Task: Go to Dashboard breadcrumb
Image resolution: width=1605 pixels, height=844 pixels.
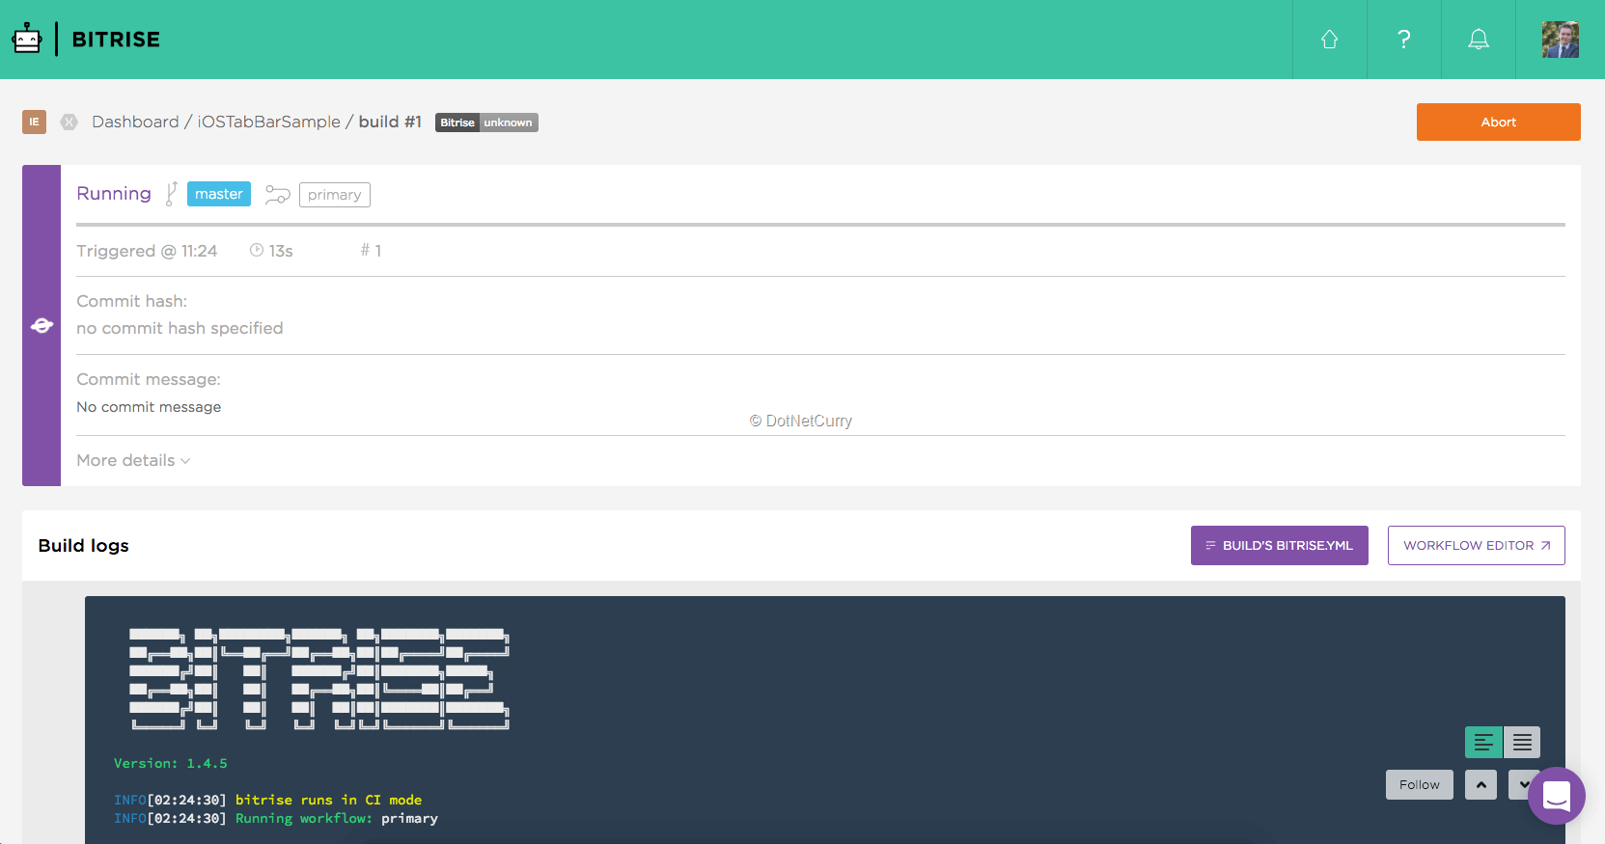Action: tap(135, 122)
